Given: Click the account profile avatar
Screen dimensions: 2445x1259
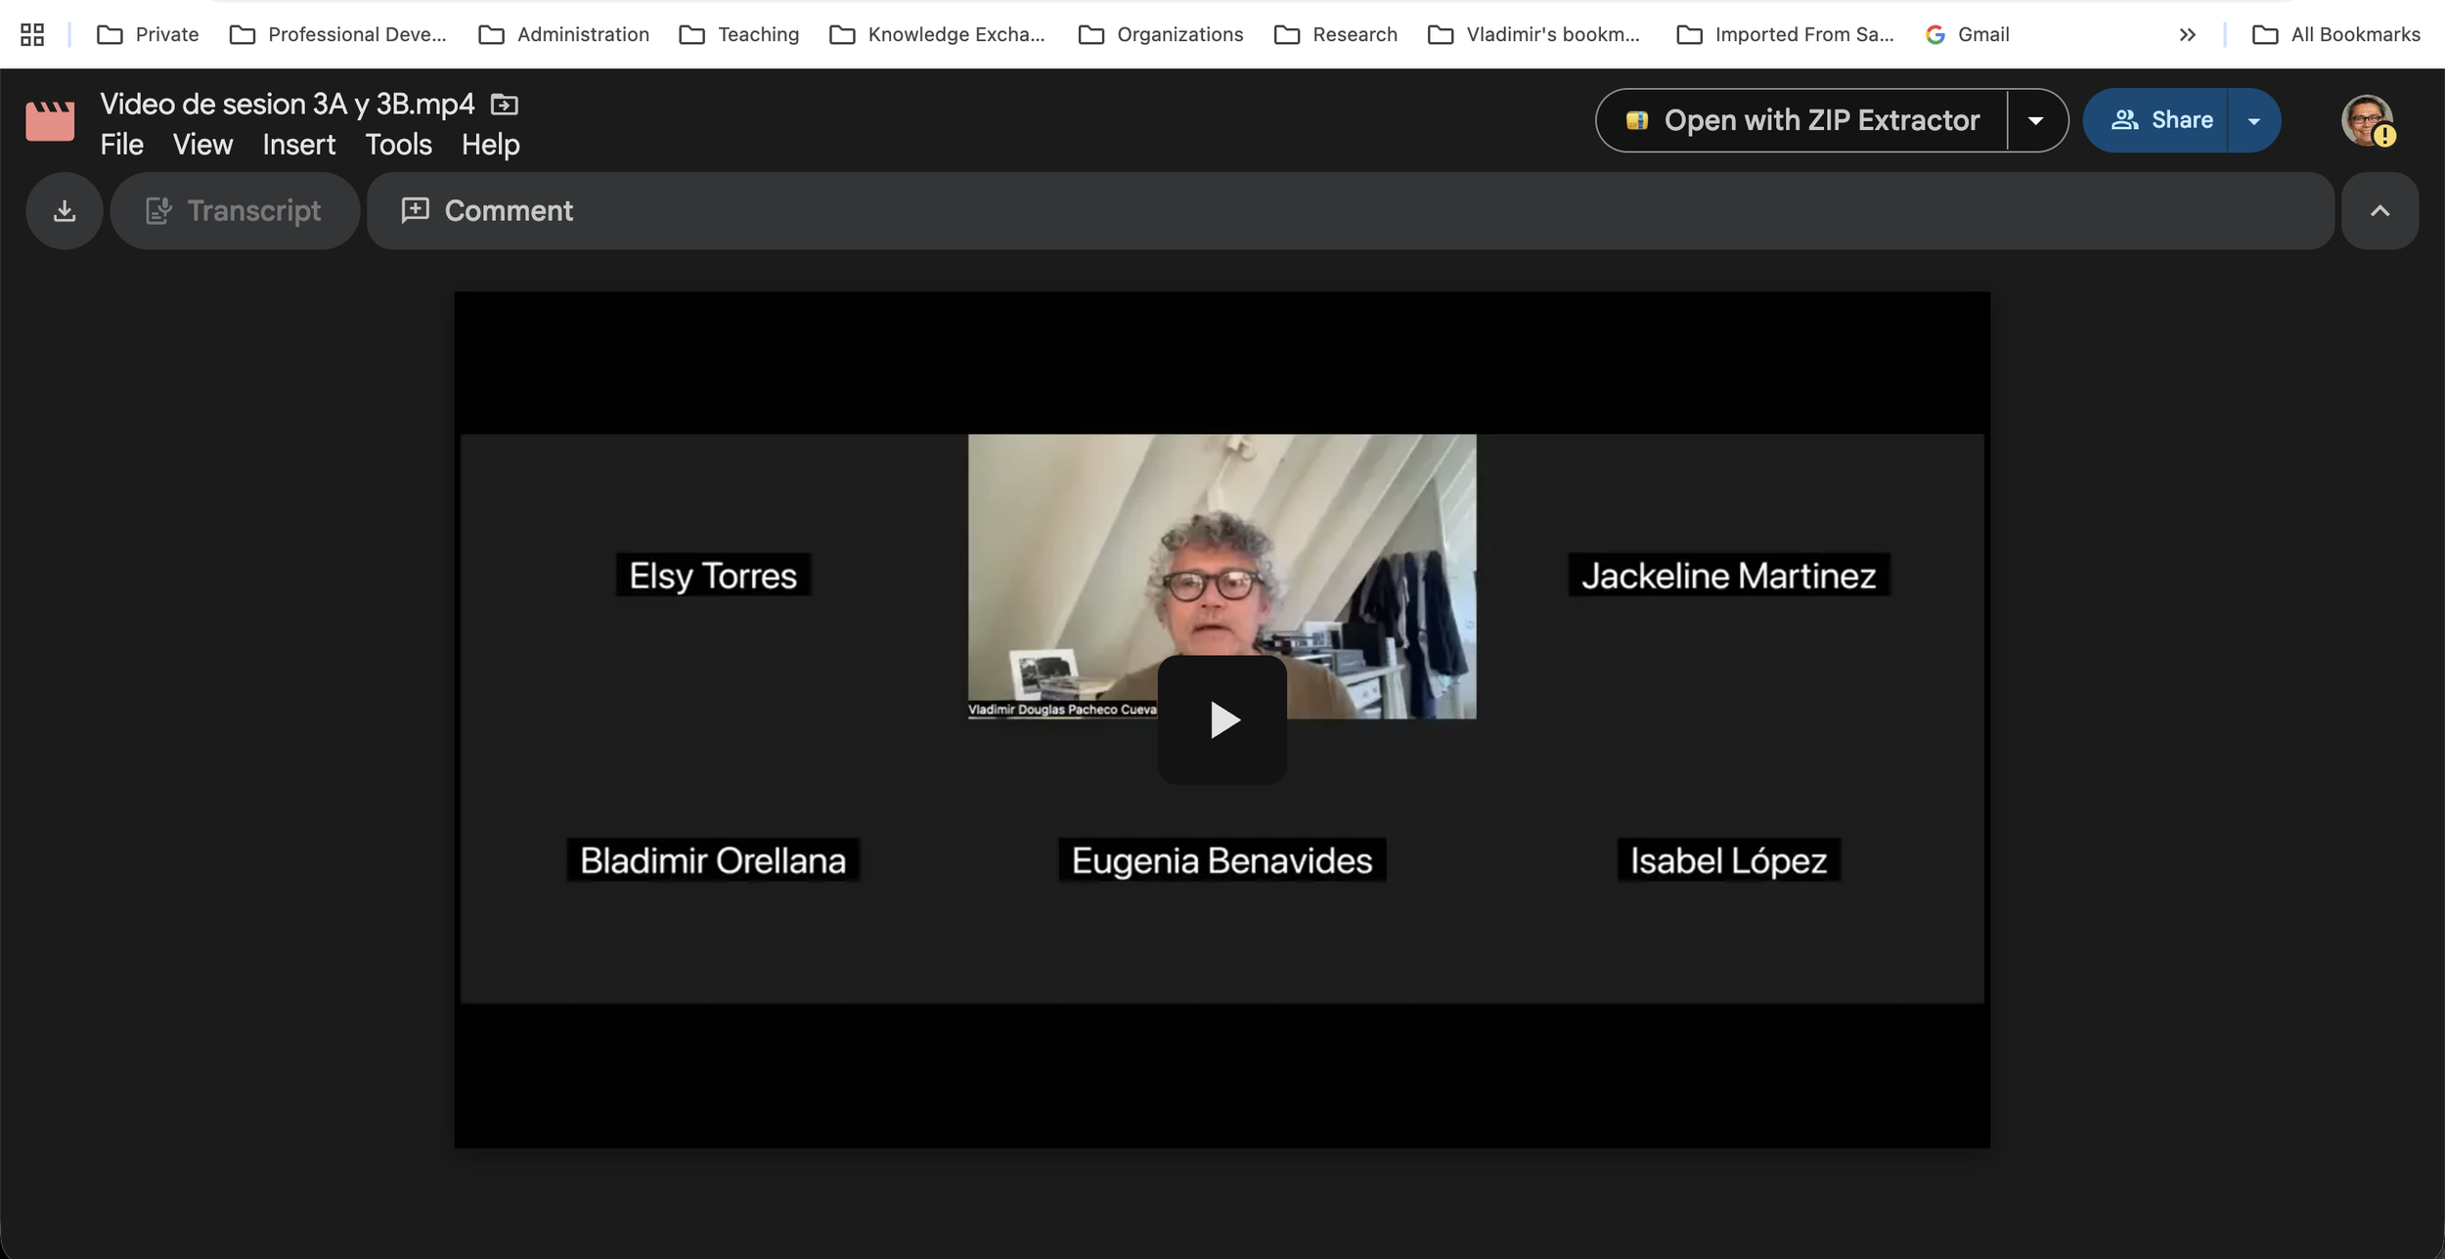Looking at the screenshot, I should (x=2366, y=121).
